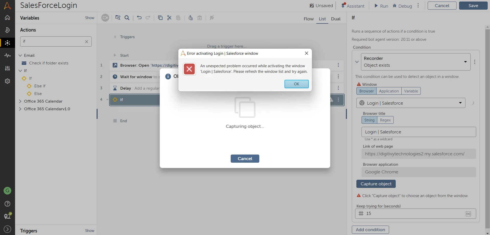Open options for the If row
Screen dimensions: 490x235
click(x=338, y=100)
